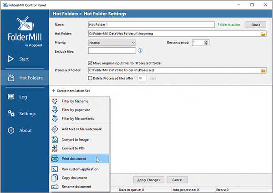
Task: Select Filter by paper size menu entry
Action: tap(80, 110)
